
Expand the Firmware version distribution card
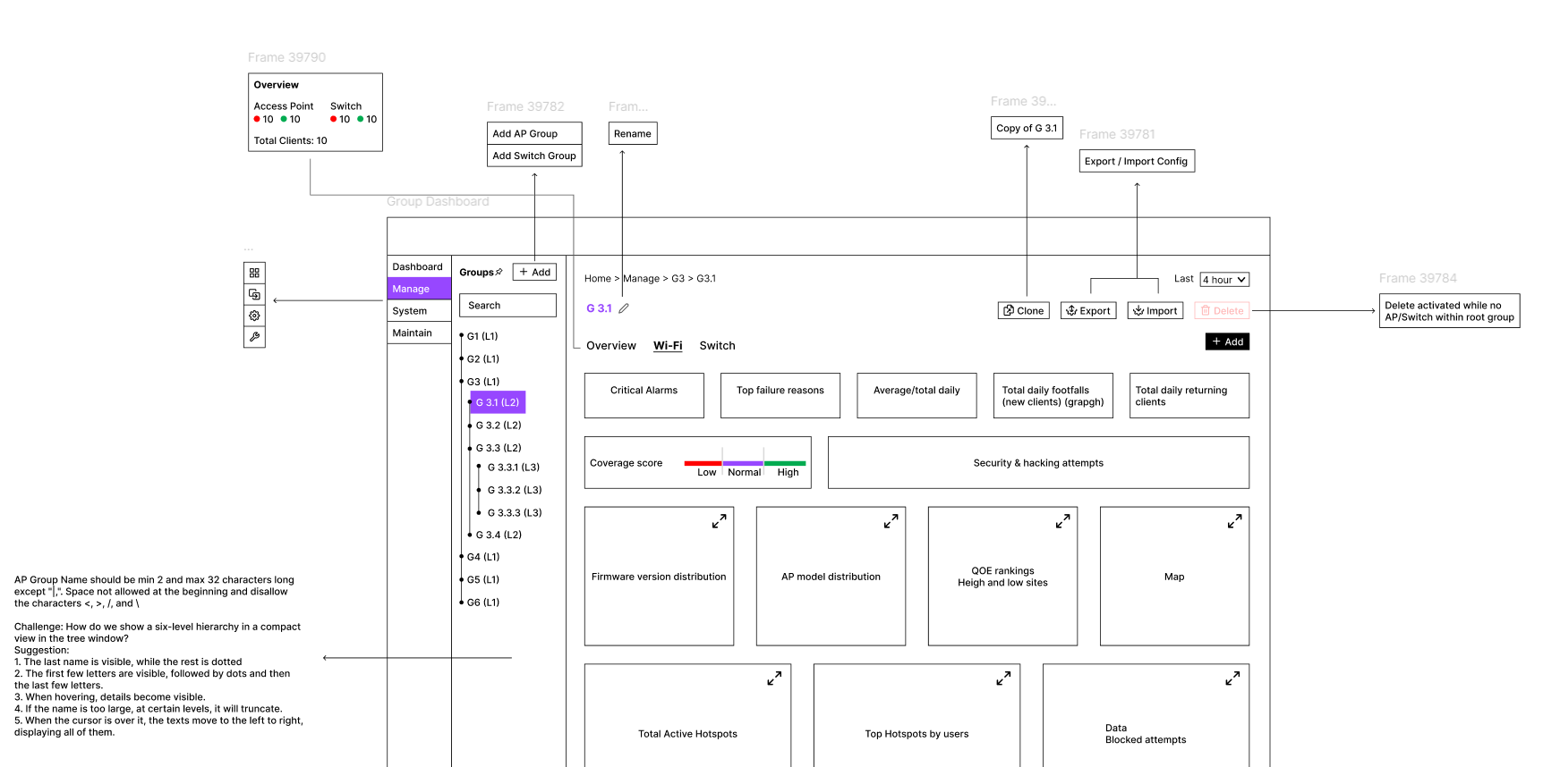tap(719, 521)
